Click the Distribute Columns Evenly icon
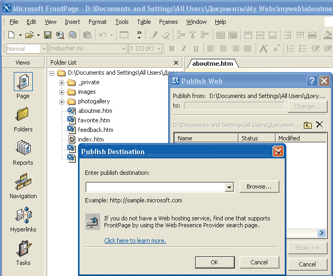The image size is (333, 276). (300, 35)
